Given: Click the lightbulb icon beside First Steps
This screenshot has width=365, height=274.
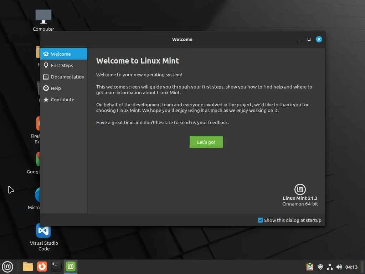Looking at the screenshot, I should [46, 65].
